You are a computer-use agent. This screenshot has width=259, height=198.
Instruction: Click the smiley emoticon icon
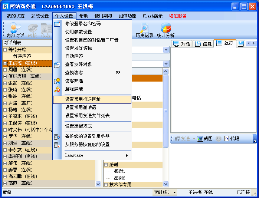tap(219, 139)
